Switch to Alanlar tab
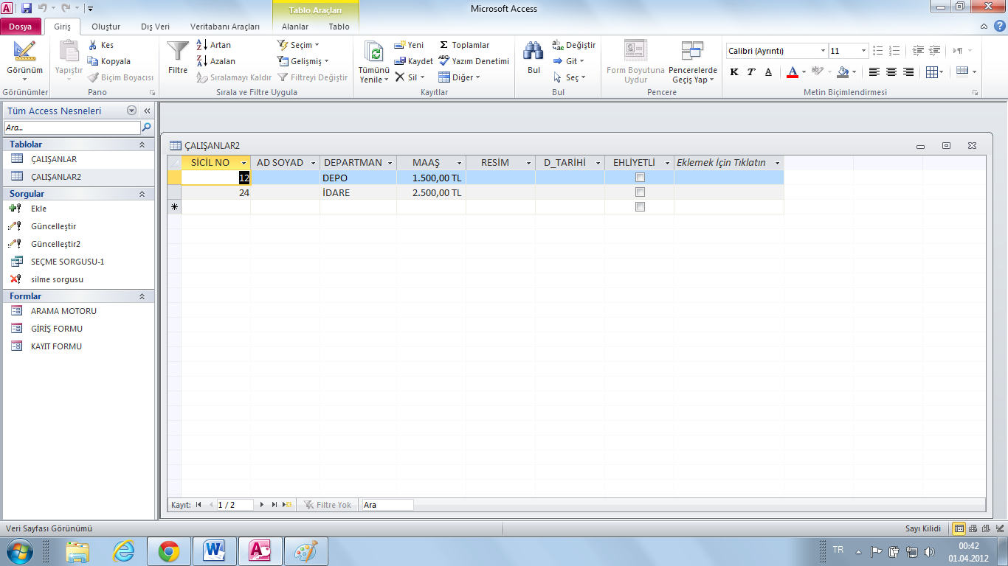Image resolution: width=1008 pixels, height=566 pixels. tap(295, 27)
